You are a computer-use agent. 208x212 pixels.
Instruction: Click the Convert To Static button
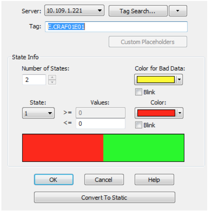click(x=104, y=197)
